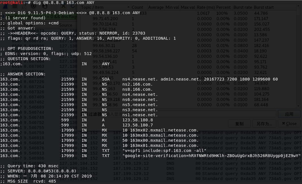Sort by the Burst rate column header
The height and width of the screenshot is (184, 302).
[x=243, y=7]
